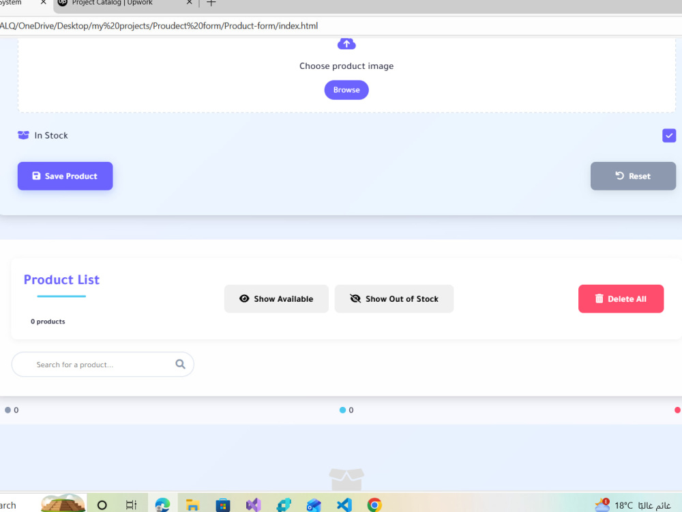Click the Show Available filter button

276,299
